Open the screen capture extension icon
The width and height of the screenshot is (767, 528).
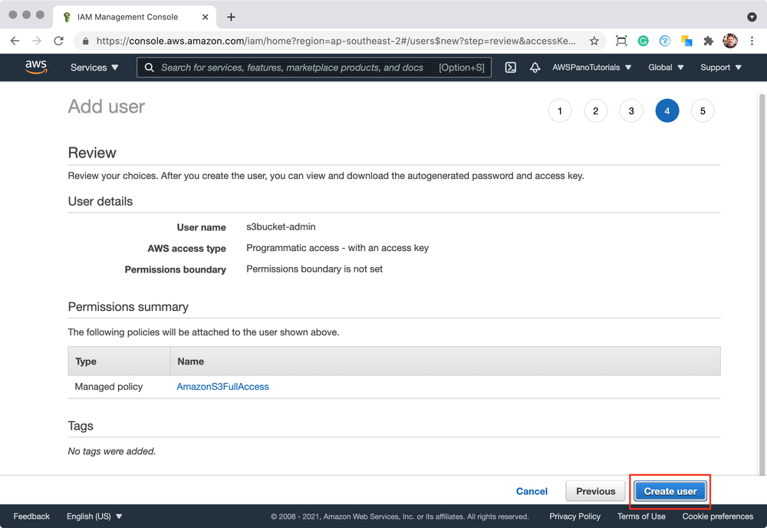click(621, 41)
